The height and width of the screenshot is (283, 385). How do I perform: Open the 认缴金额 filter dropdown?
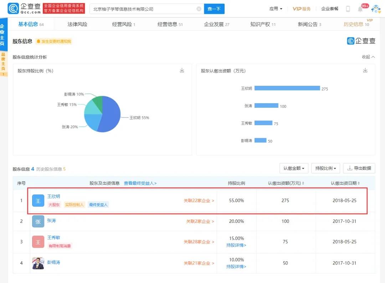[294, 168]
